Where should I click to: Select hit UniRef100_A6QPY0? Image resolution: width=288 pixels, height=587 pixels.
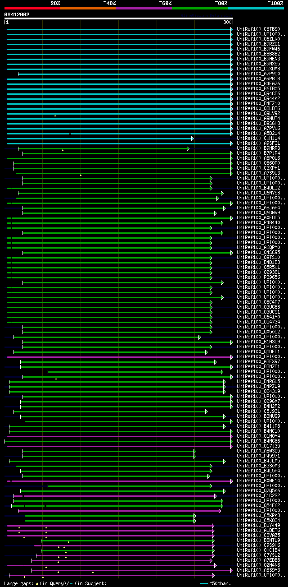coord(258,248)
